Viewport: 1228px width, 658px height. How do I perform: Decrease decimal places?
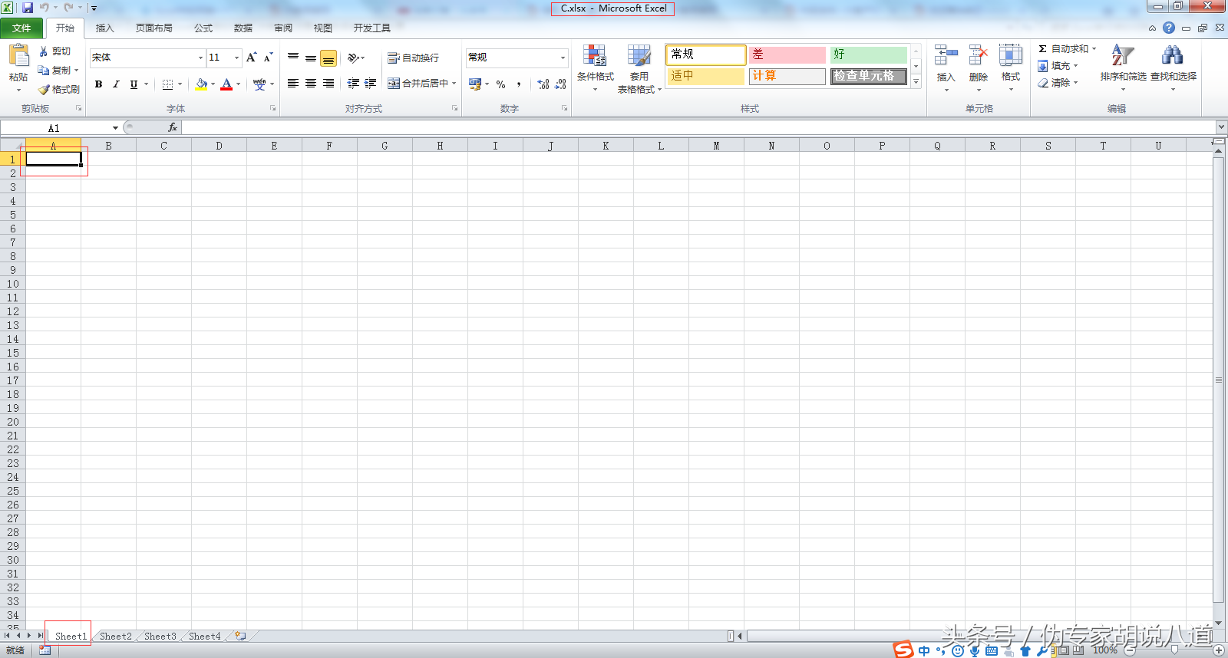coord(560,84)
